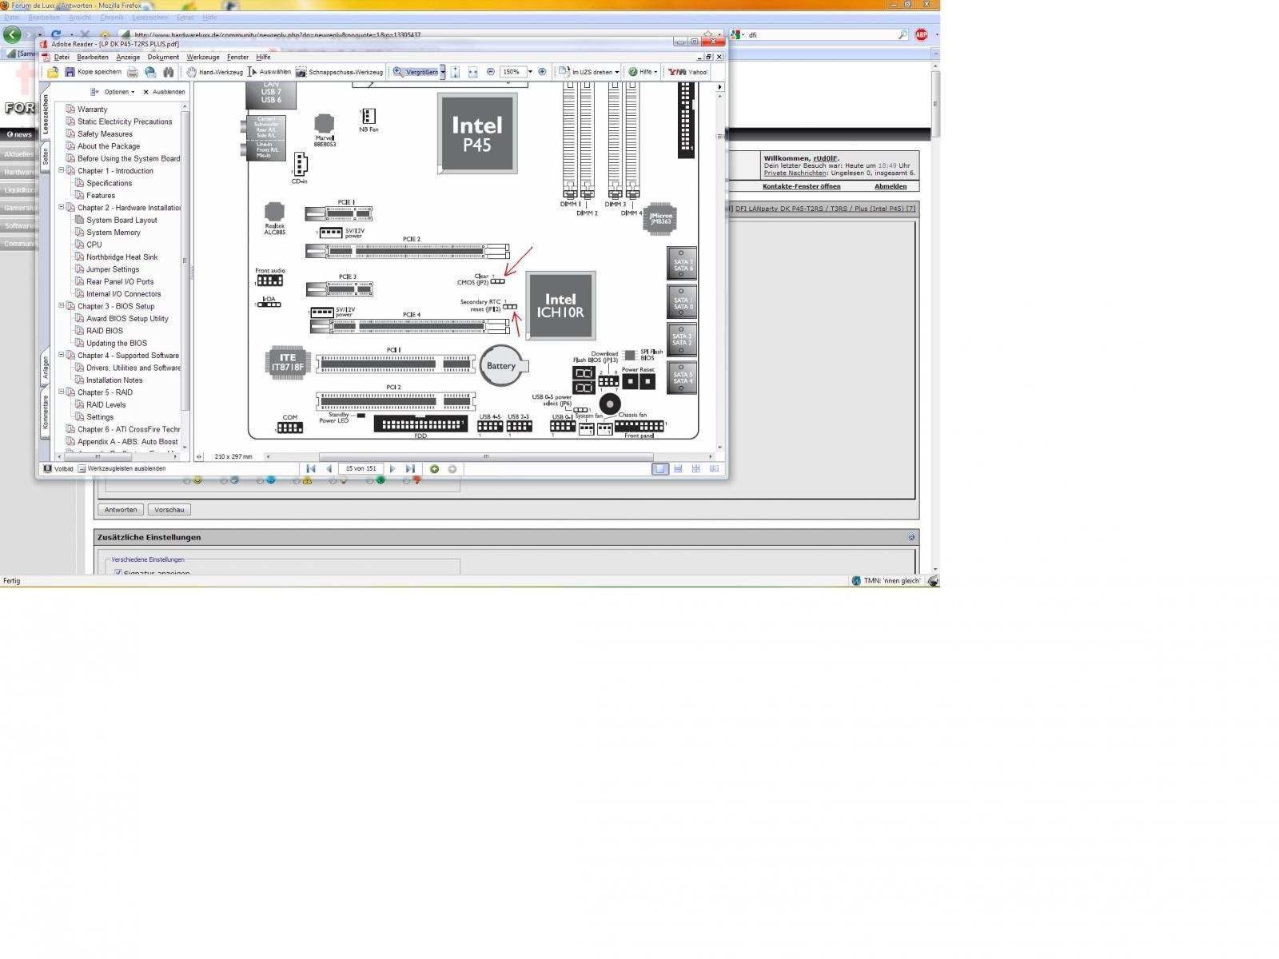Click Ausblenden to hide bookmarks panel
This screenshot has width=1279, height=959.
tap(164, 92)
